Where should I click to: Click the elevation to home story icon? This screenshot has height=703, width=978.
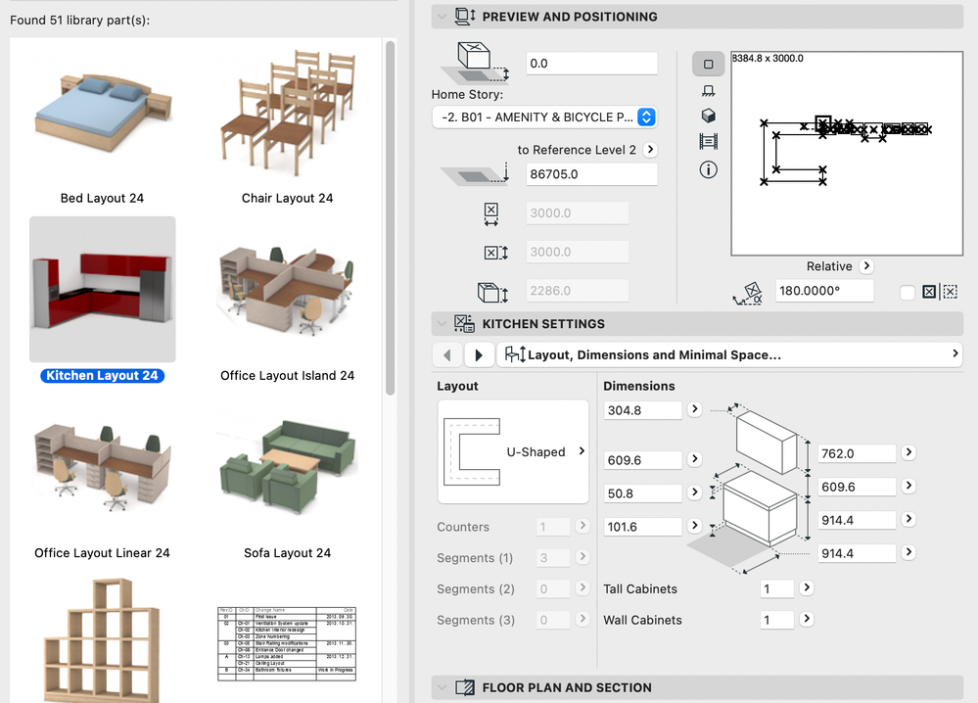(x=476, y=63)
